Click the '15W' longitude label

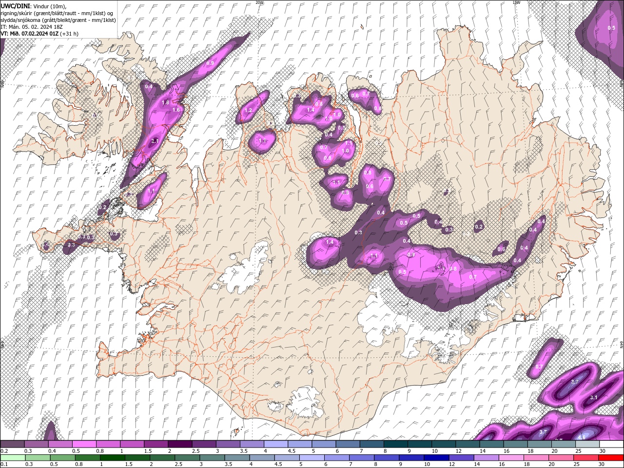pyautogui.click(x=516, y=2)
